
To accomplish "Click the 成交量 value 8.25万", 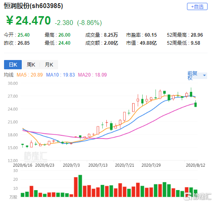I will pos(111,35).
